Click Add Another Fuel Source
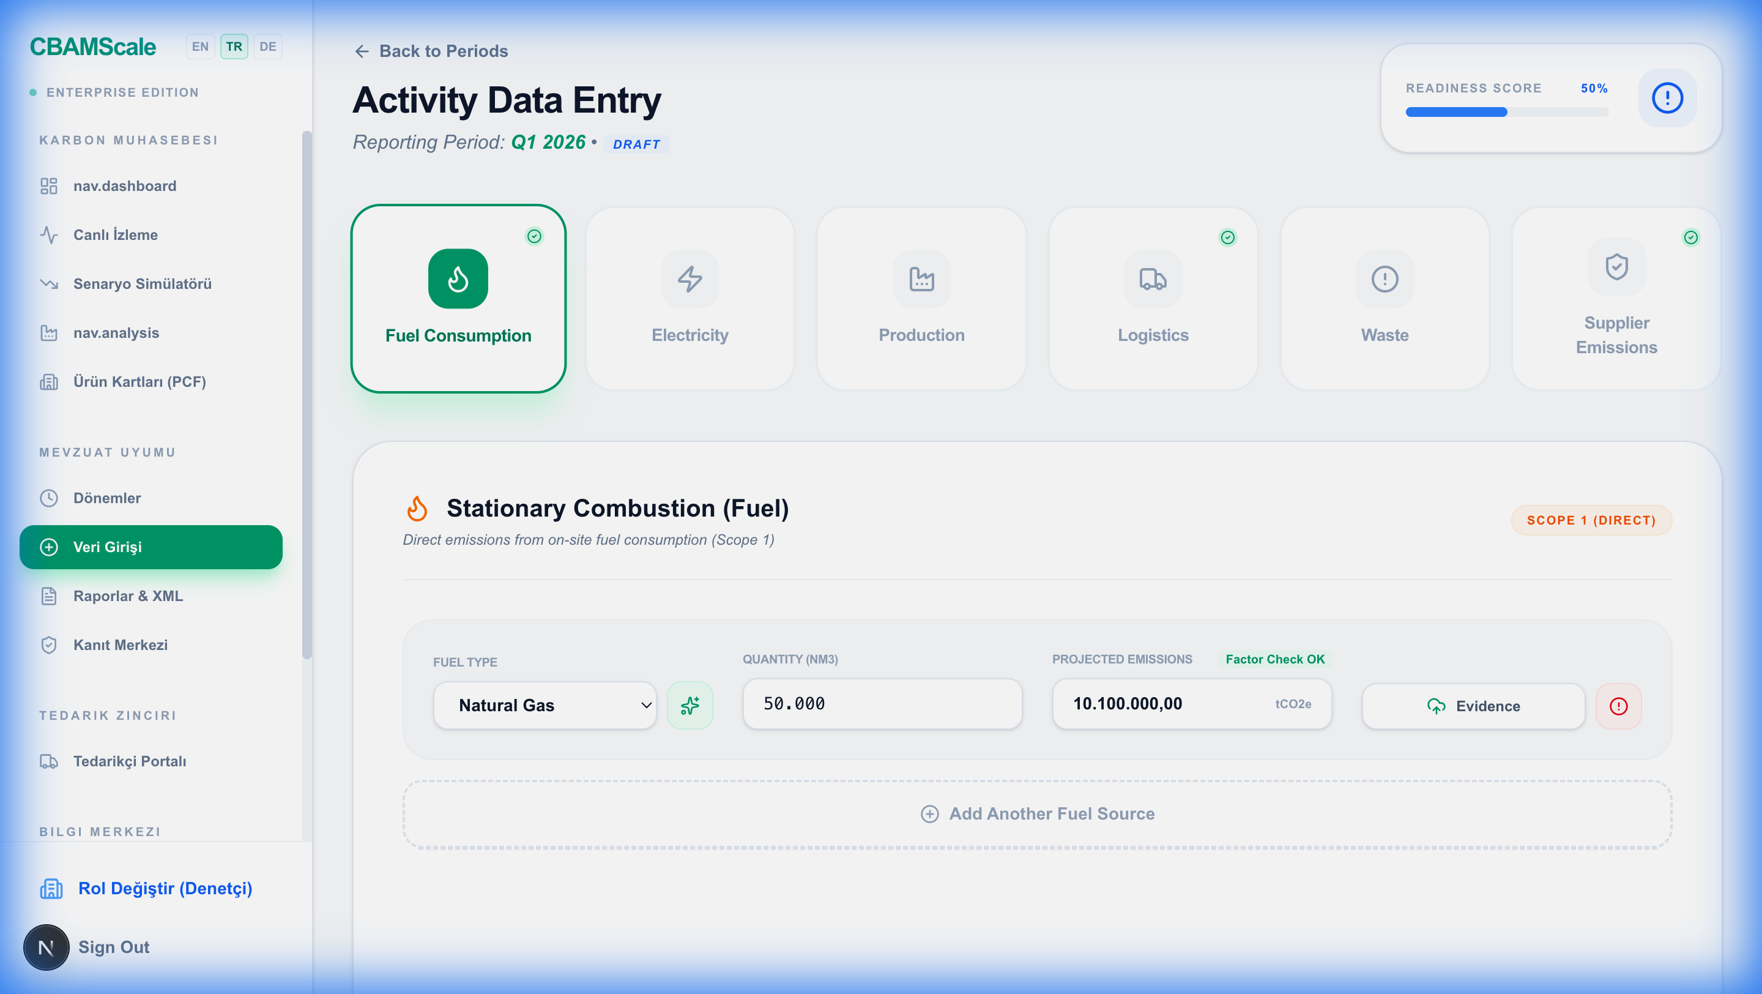 [x=1037, y=813]
